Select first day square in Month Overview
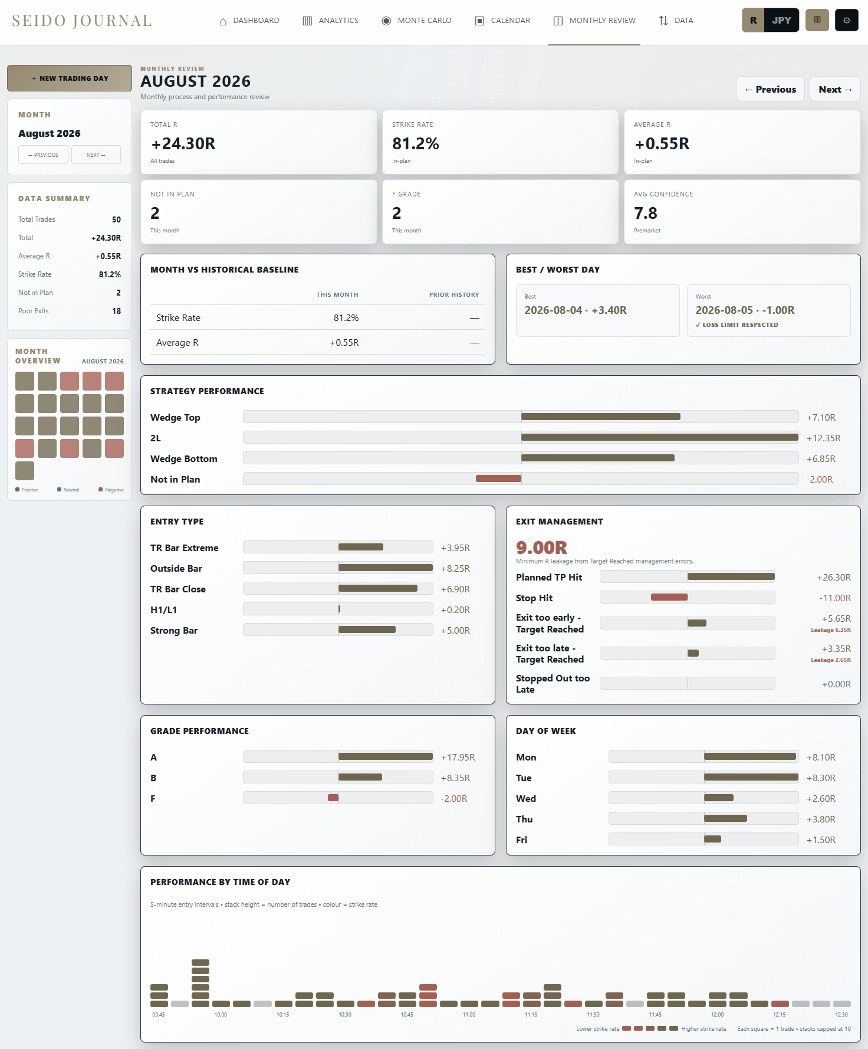This screenshot has height=1049, width=868. click(x=25, y=381)
